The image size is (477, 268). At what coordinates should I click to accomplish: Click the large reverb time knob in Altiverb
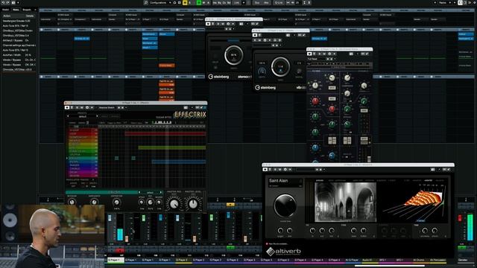[x=285, y=205]
